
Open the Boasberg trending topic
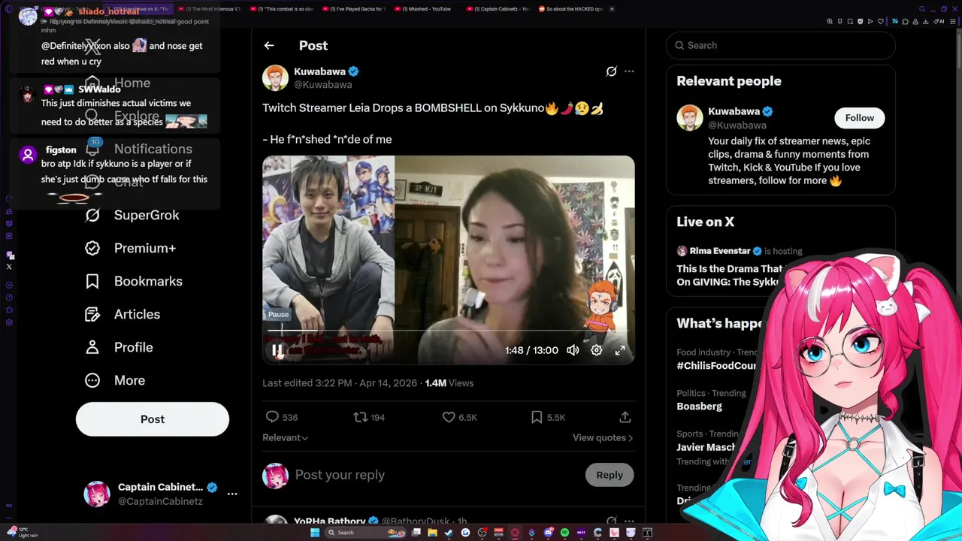click(699, 406)
